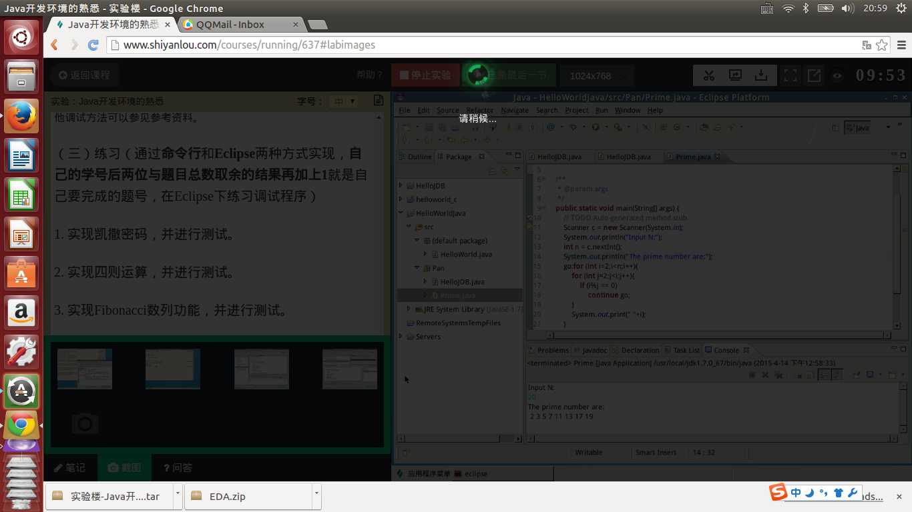
Task: Open the Eclipse Source menu
Action: pos(448,110)
